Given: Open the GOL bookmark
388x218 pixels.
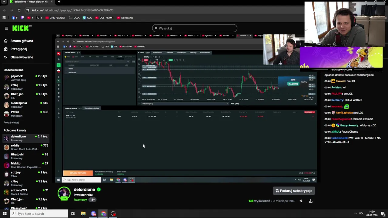Looking at the screenshot, I should [x=87, y=18].
